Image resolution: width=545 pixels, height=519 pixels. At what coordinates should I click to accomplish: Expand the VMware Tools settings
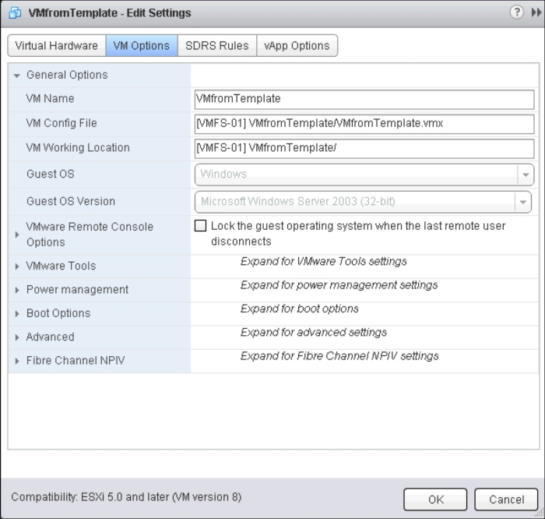[x=17, y=267]
